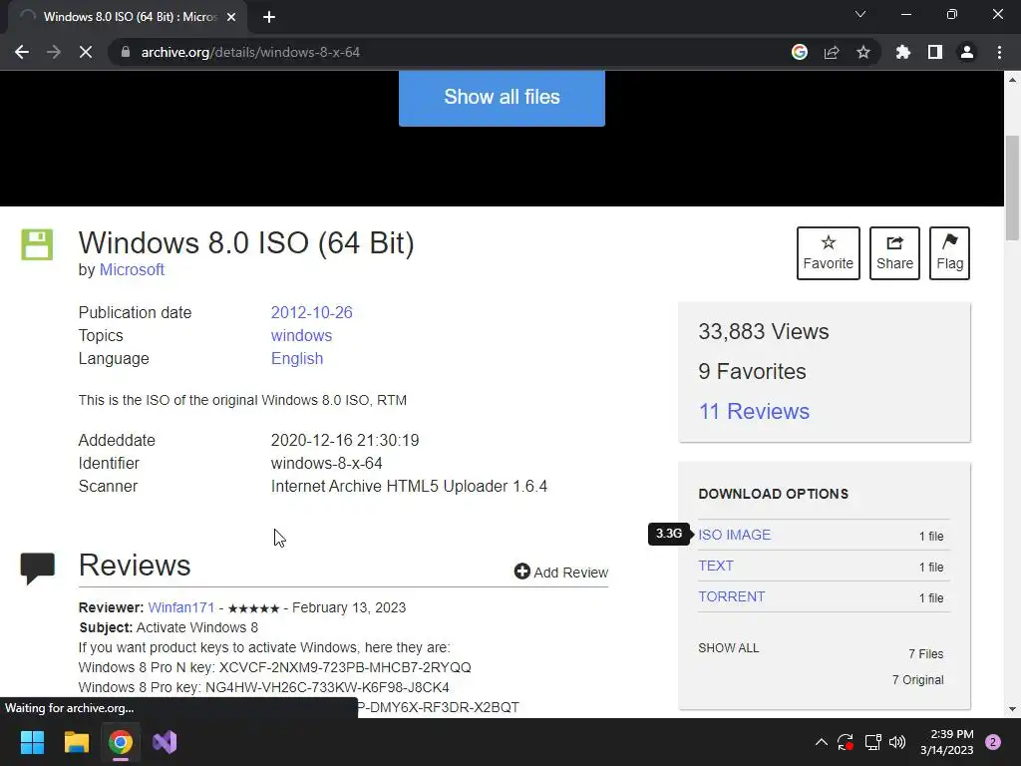Click the 33,883 Views text
The height and width of the screenshot is (766, 1021).
[763, 331]
